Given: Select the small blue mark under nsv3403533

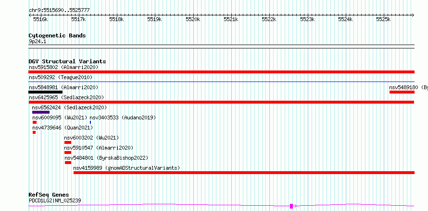Looking at the screenshot, I should point(90,122).
